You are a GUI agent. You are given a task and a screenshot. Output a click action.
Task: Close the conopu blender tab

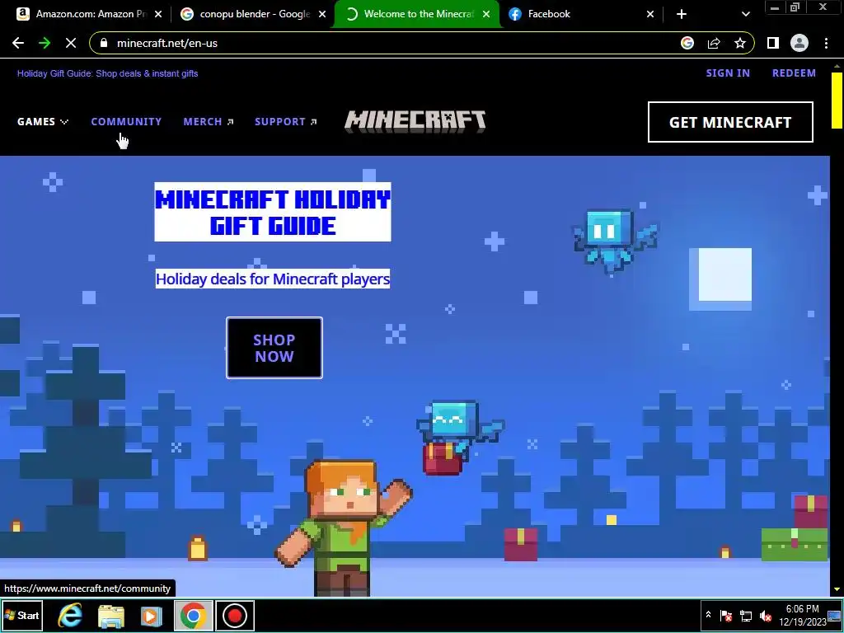(x=322, y=14)
